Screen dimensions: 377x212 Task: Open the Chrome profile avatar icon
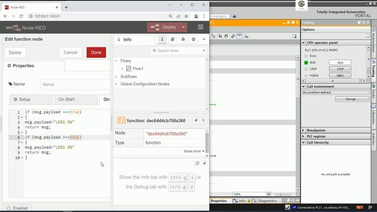pos(196,16)
